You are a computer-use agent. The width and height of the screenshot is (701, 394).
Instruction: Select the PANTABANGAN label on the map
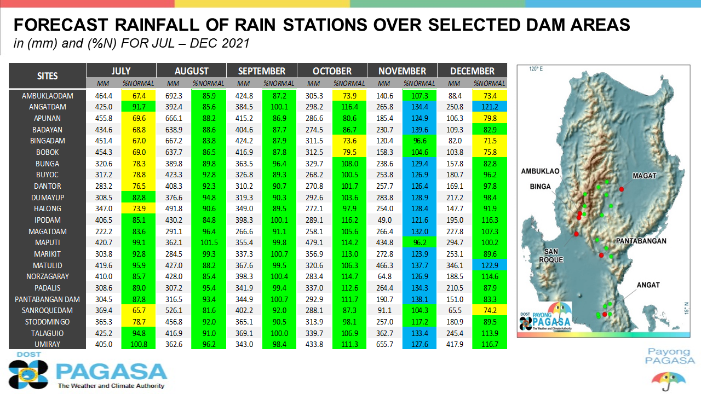pyautogui.click(x=641, y=241)
